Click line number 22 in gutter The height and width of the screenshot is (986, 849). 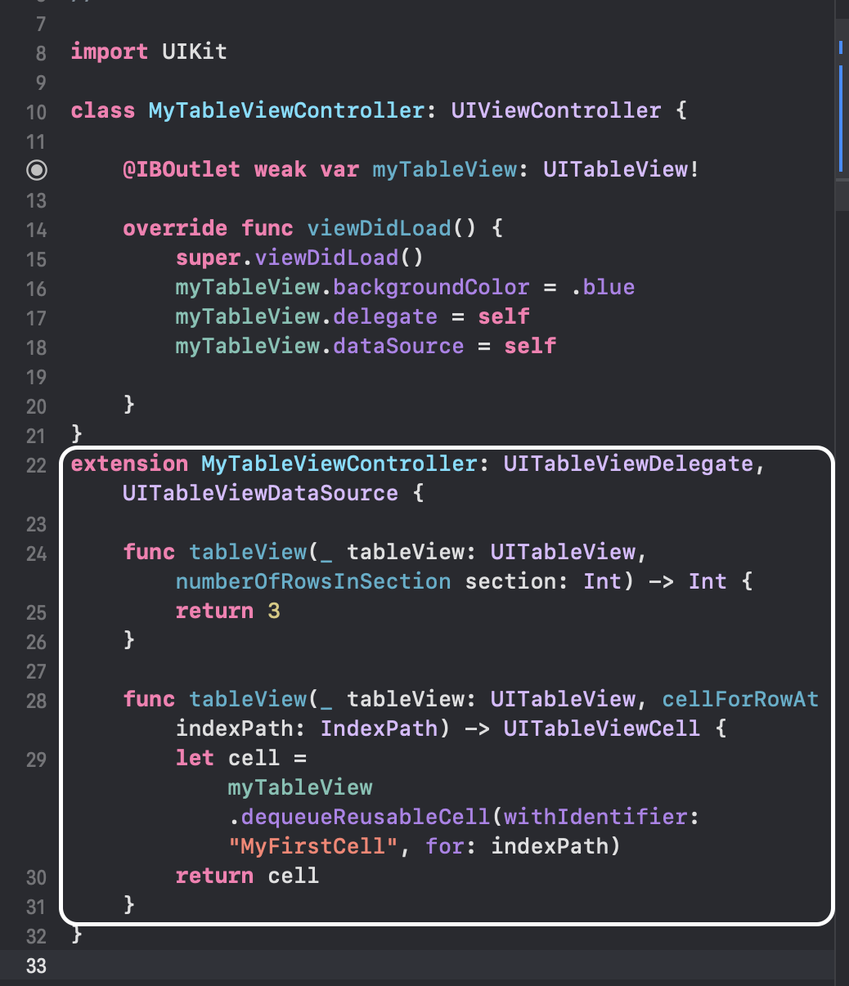pos(37,466)
